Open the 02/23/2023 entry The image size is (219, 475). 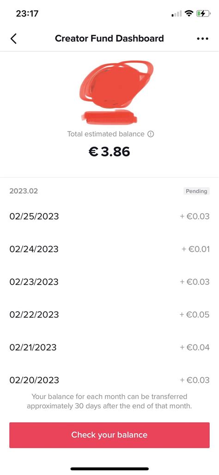pyautogui.click(x=109, y=282)
